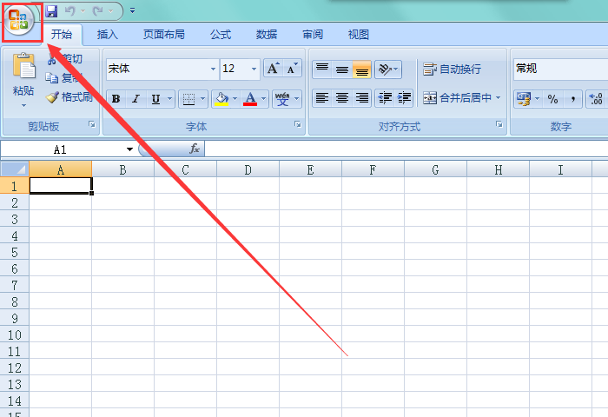Select column D header
The width and height of the screenshot is (608, 417).
(x=248, y=170)
